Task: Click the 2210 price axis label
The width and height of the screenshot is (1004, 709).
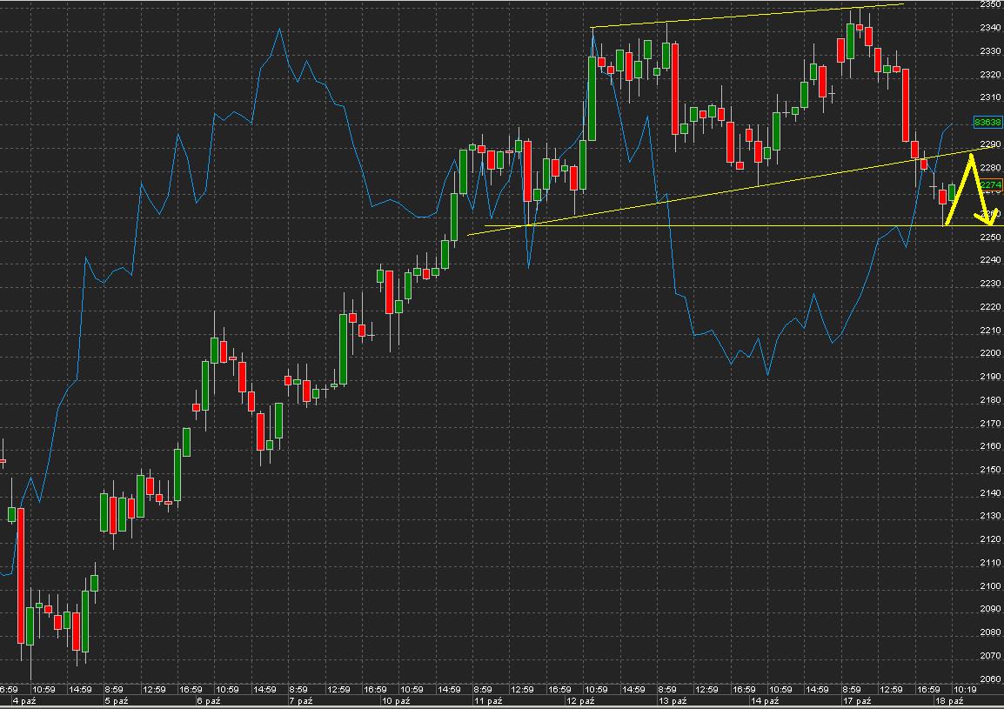Action: pyautogui.click(x=990, y=330)
